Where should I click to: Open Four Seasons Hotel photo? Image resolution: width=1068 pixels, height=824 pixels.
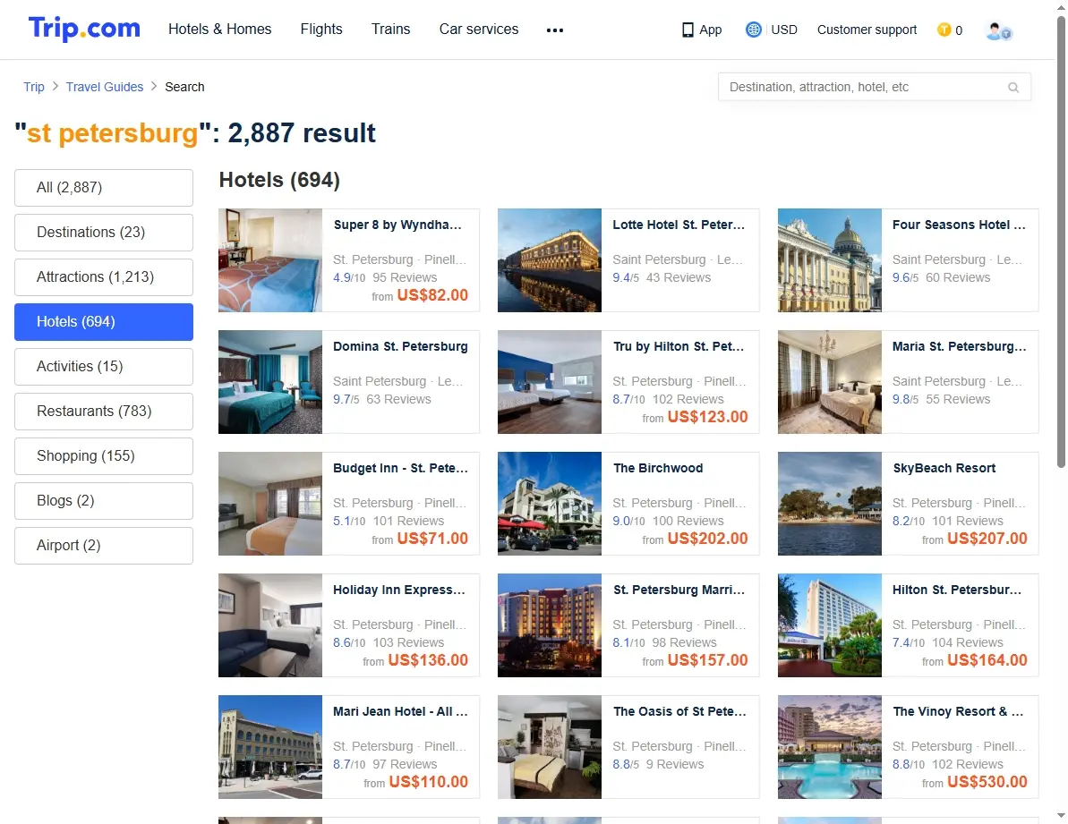click(x=830, y=260)
